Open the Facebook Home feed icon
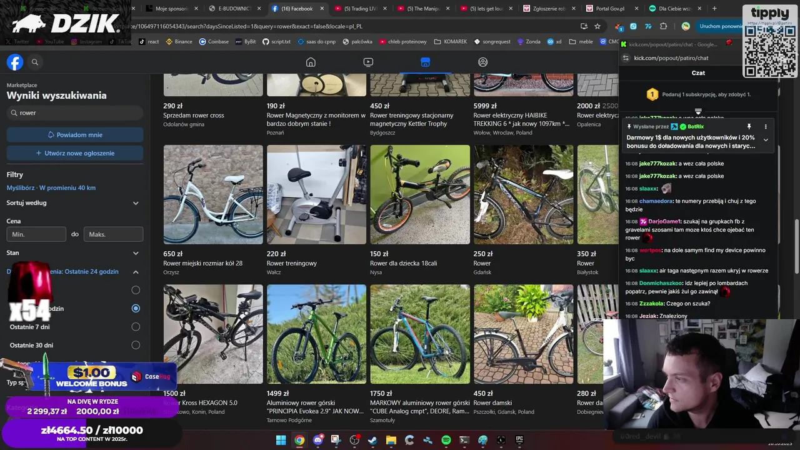 (x=311, y=62)
